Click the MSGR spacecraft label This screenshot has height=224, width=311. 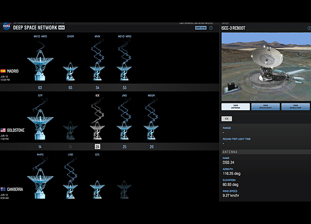tap(151, 96)
